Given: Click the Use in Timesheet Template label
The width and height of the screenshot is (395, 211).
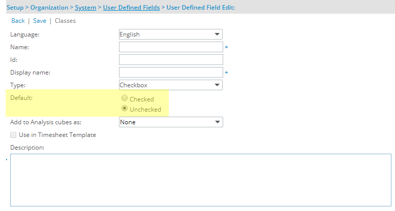Looking at the screenshot, I should (x=57, y=135).
